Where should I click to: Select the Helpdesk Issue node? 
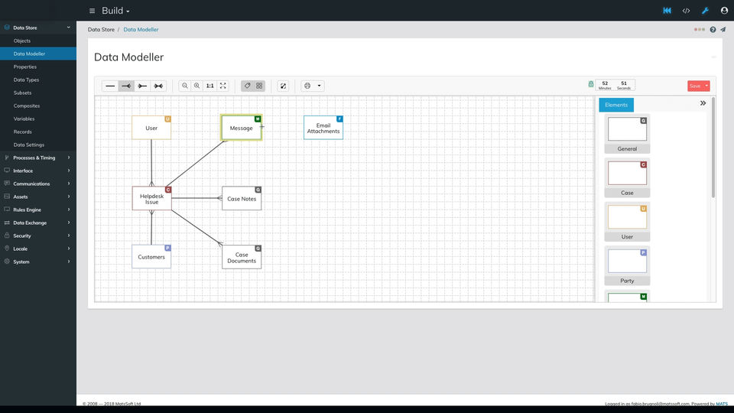coord(151,199)
